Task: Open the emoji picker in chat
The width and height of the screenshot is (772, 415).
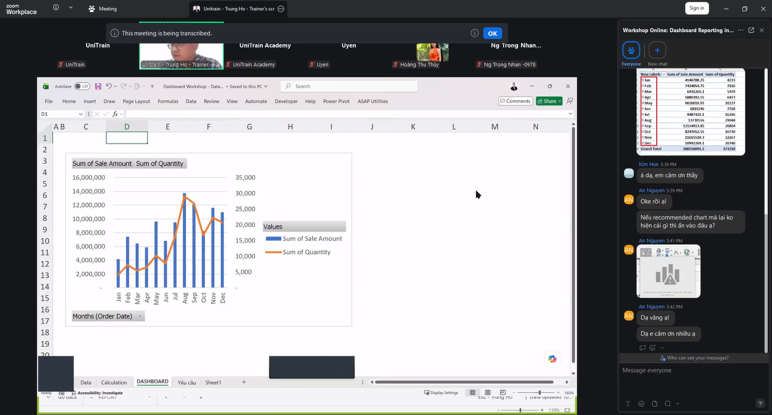Action: pyautogui.click(x=641, y=404)
